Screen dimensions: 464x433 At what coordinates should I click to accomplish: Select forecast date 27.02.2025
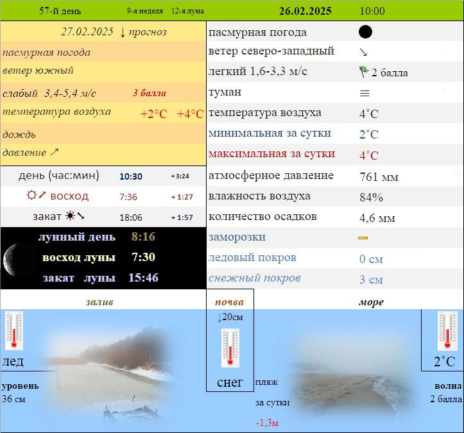pos(87,31)
